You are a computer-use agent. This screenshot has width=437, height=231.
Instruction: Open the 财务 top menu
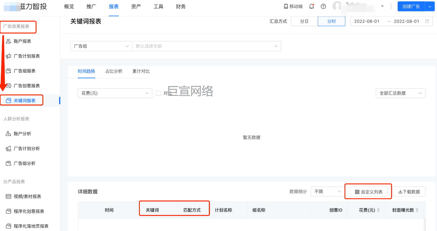tap(181, 7)
